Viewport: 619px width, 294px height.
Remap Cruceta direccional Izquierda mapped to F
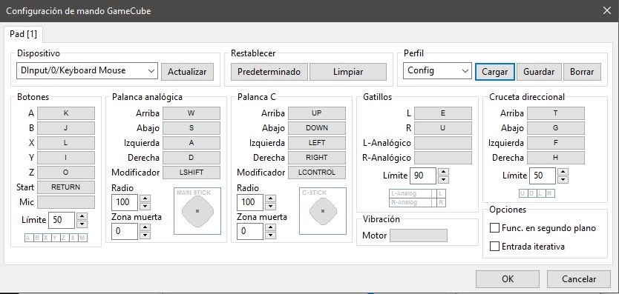(x=556, y=143)
